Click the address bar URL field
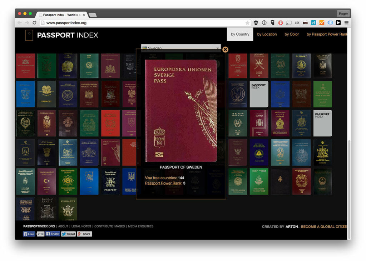 point(145,22)
